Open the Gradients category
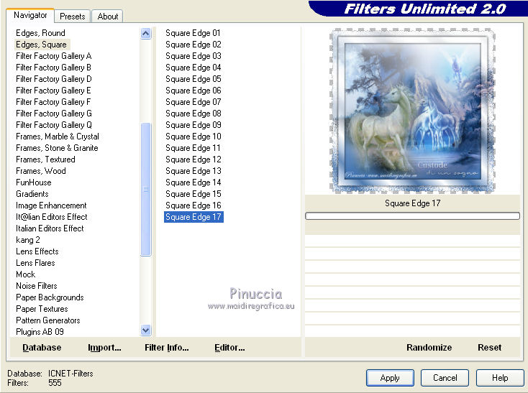Screen dimensions: 528x393 [x=32, y=194]
